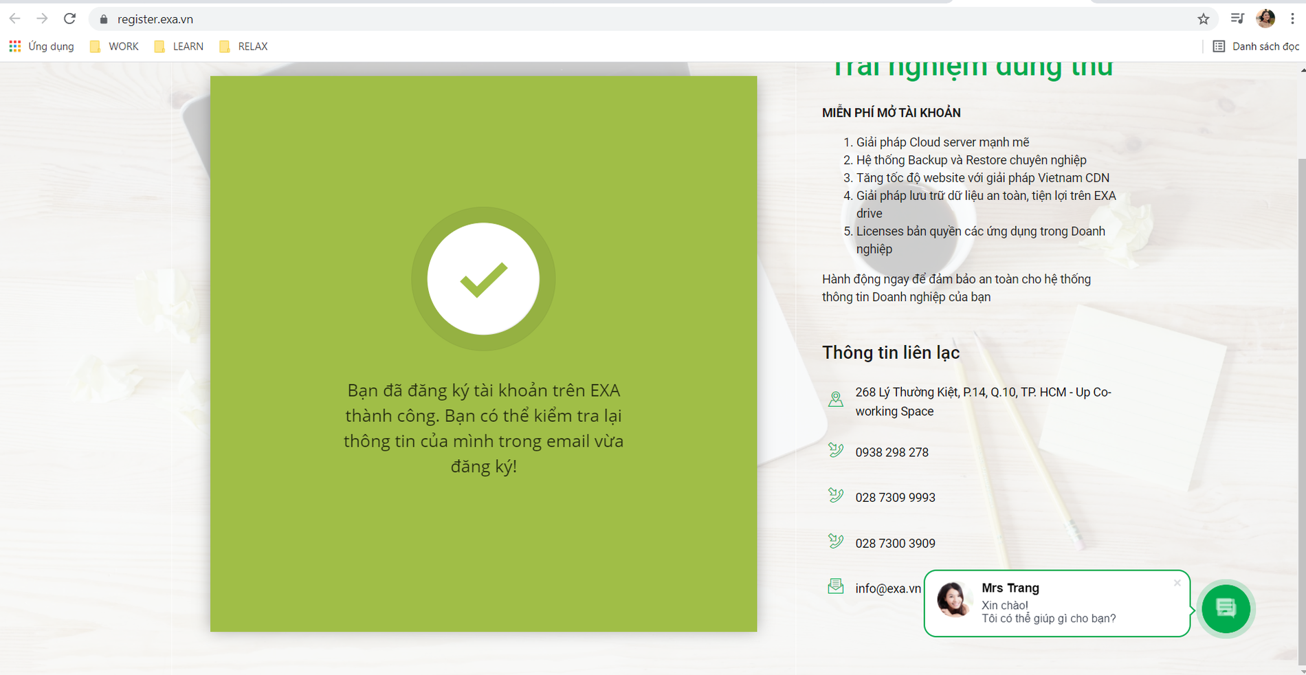Click the info@exa.vn email link

[x=887, y=588]
